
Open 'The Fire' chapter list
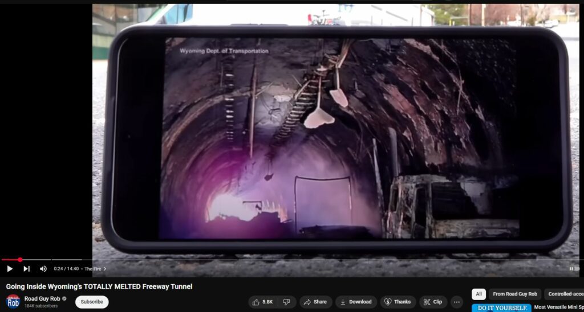point(95,269)
